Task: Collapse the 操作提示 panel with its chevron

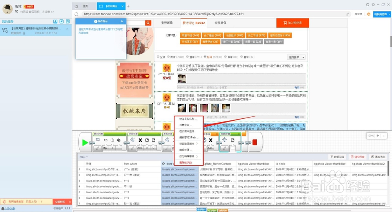Action: coord(122,21)
